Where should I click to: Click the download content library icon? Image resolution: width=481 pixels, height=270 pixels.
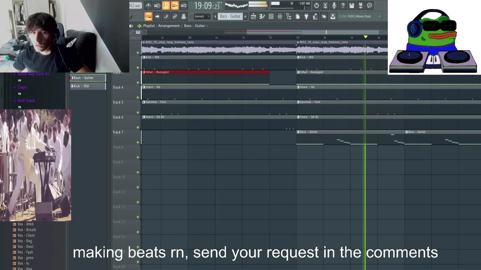[333, 16]
